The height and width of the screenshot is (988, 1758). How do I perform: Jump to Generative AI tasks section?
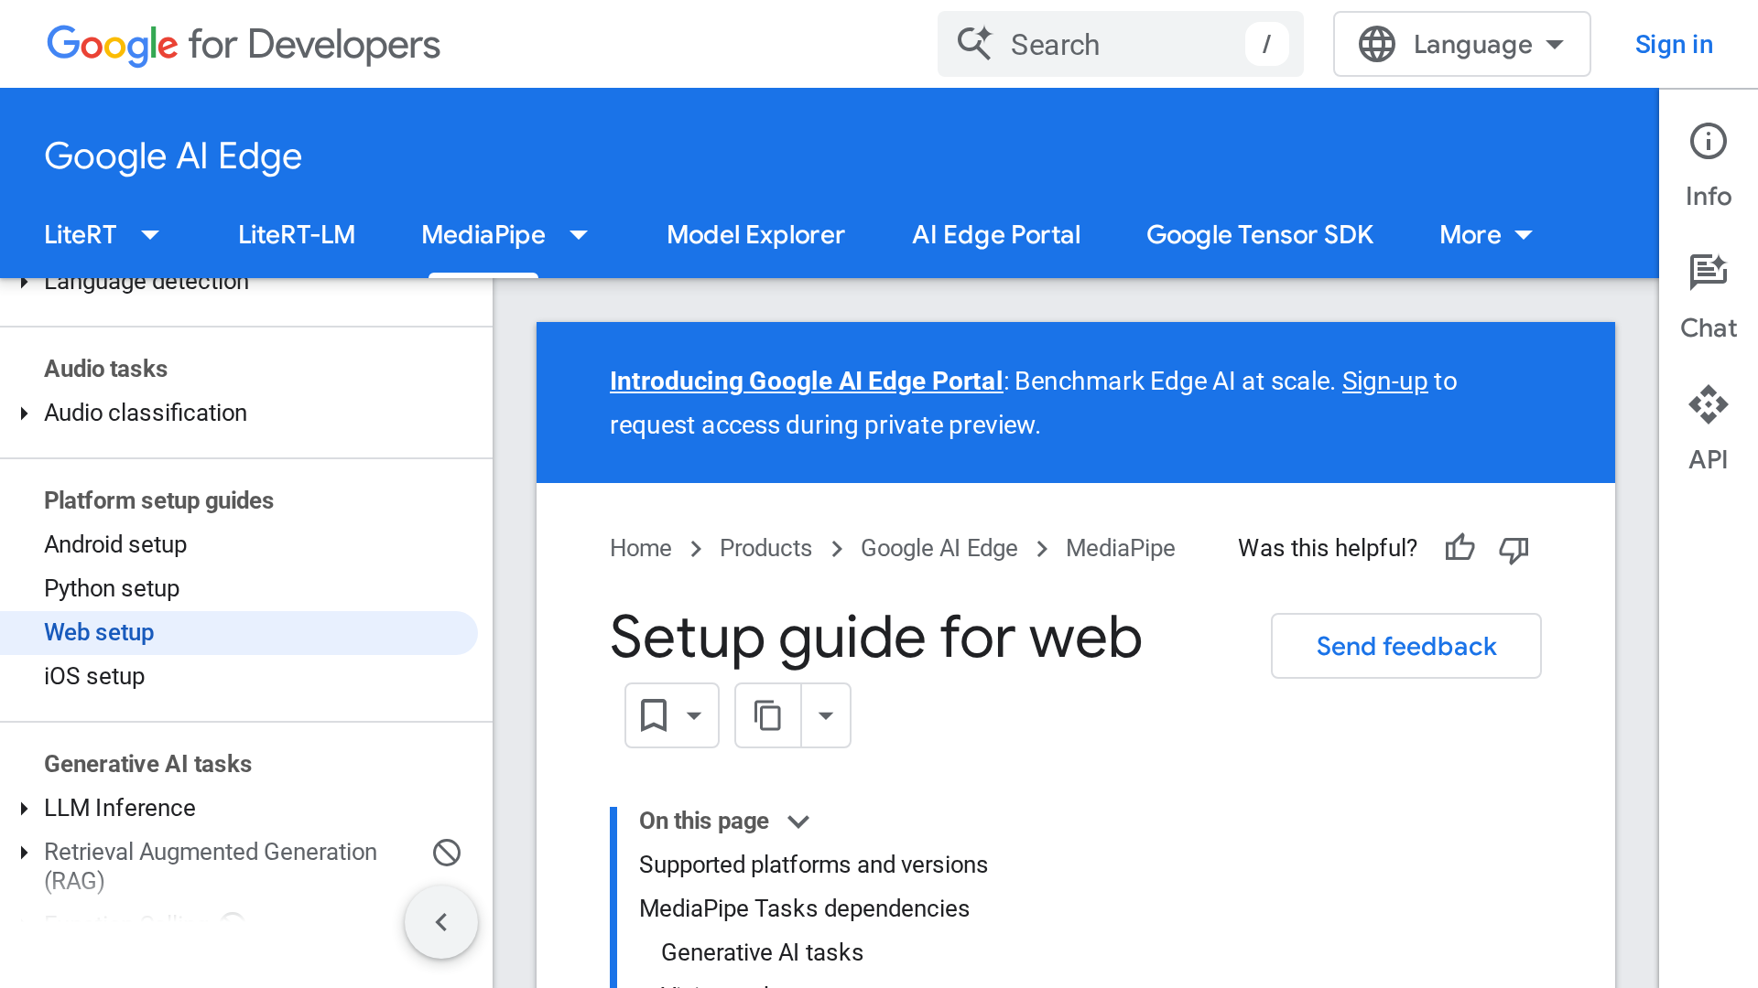(762, 952)
